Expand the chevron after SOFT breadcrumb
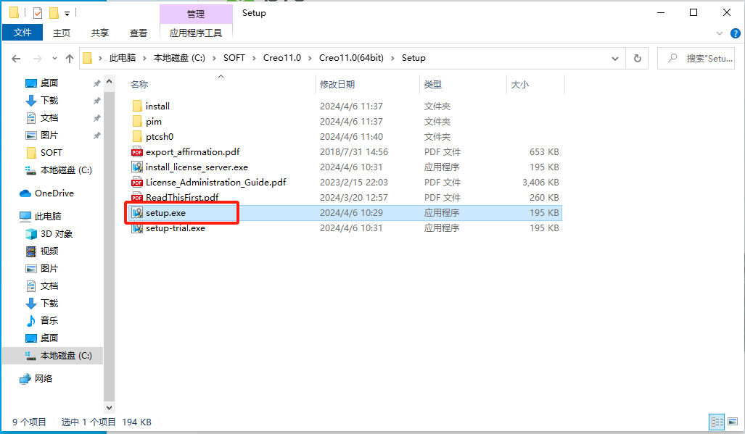Screen dimensions: 745x434 (x=254, y=58)
